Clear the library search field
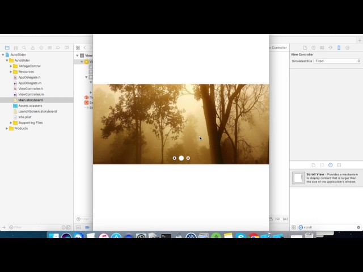This screenshot has height=272, width=363. tap(358, 227)
